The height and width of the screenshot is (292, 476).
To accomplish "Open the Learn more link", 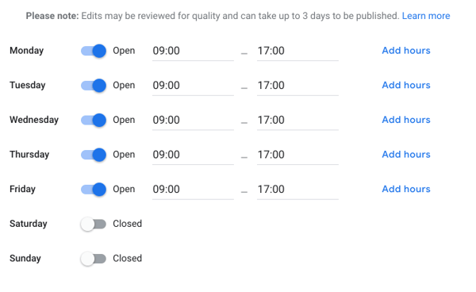I will pyautogui.click(x=426, y=16).
